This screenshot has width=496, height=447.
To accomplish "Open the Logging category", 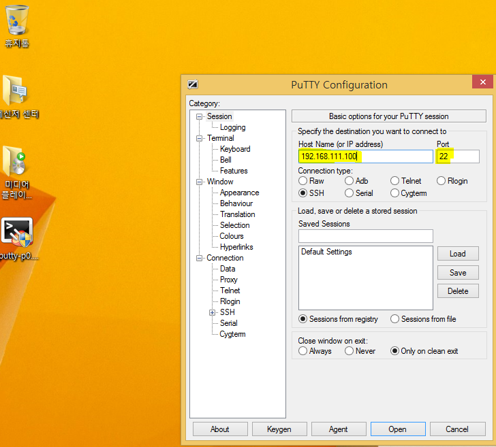I will pos(233,127).
